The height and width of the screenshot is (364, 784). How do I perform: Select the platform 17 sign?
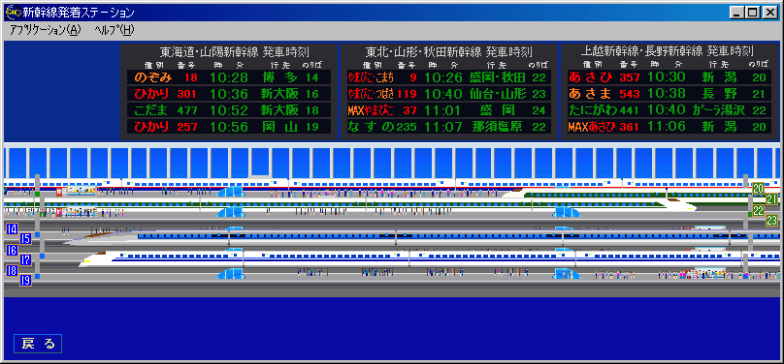pyautogui.click(x=25, y=259)
